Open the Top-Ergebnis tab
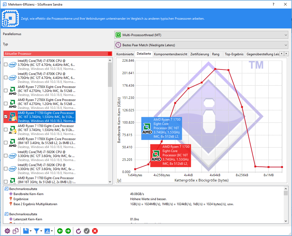This screenshot has height=236, width=292. (x=234, y=54)
